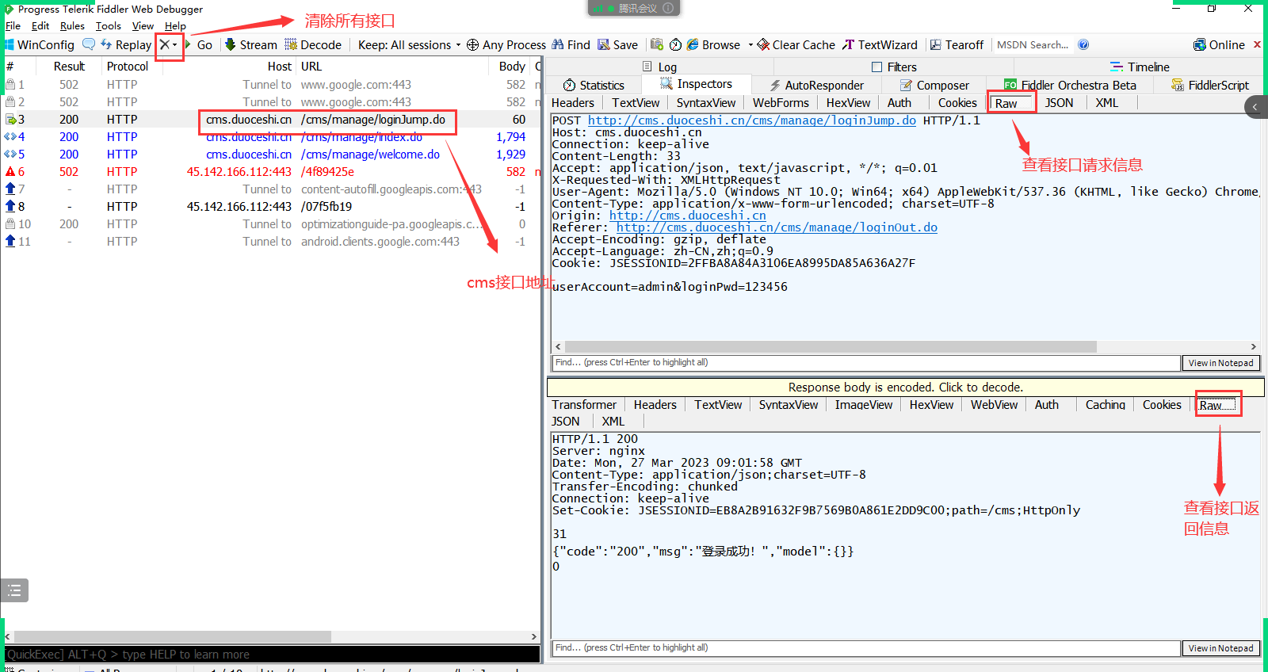This screenshot has width=1268, height=672.
Task: Click the WinConfig toolbar button
Action: (40, 45)
